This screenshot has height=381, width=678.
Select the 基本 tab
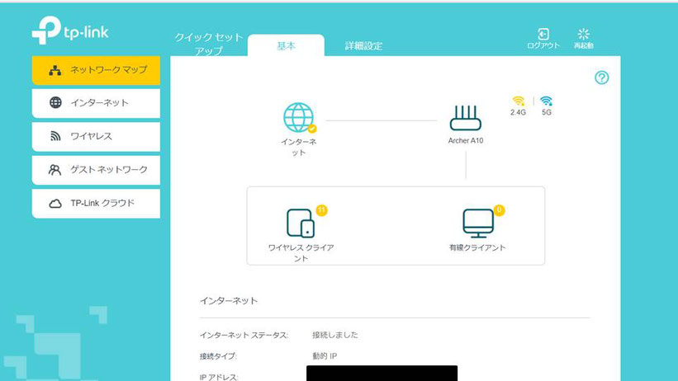point(286,46)
